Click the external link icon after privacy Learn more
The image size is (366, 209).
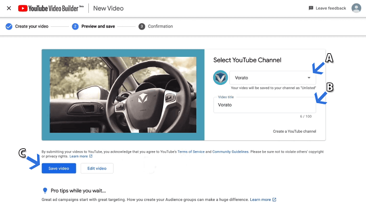pos(91,156)
